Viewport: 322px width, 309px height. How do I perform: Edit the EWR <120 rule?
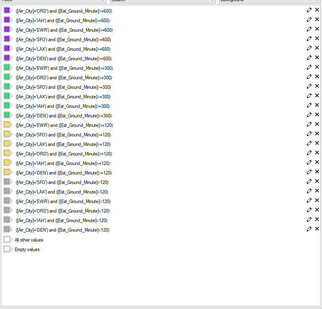click(x=309, y=201)
